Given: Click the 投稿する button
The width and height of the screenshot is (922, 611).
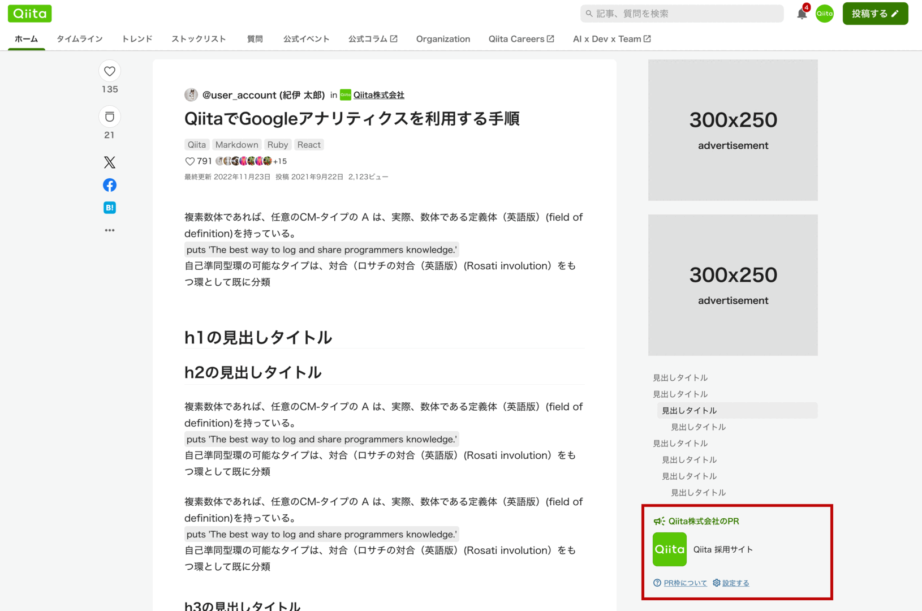Looking at the screenshot, I should coord(875,14).
